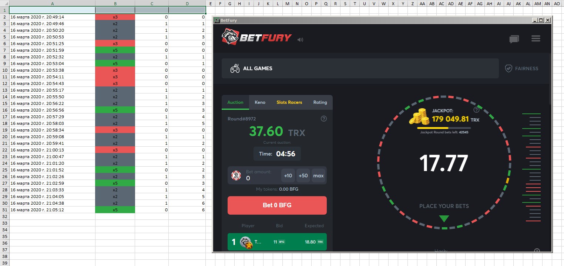Image resolution: width=564 pixels, height=266 pixels.
Task: Set the bet to max
Action: 319,175
